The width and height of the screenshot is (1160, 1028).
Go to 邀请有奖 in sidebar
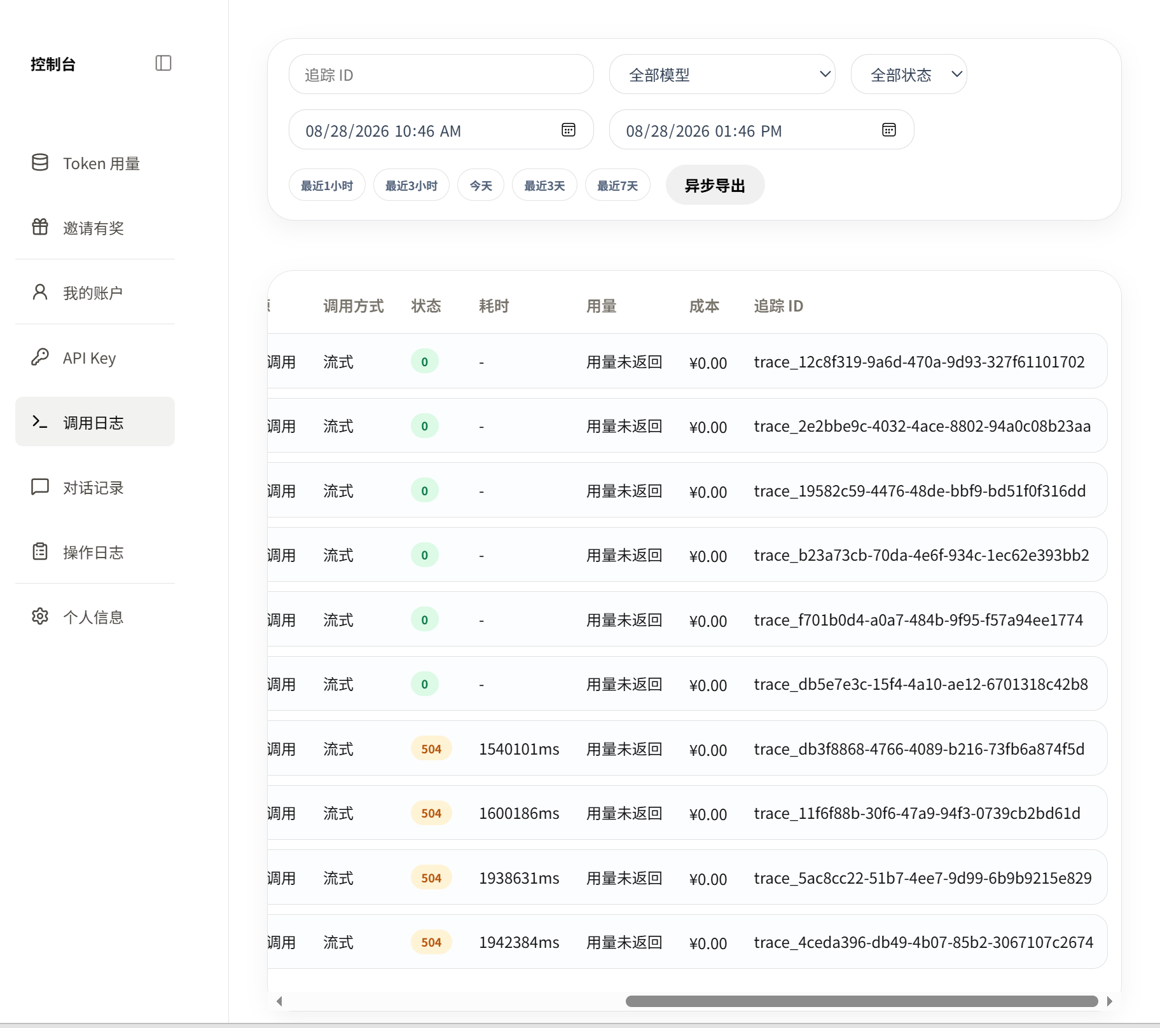click(x=95, y=228)
